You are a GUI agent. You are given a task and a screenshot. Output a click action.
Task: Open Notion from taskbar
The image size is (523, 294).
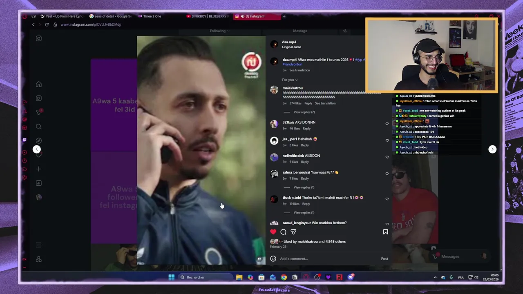coord(295,278)
